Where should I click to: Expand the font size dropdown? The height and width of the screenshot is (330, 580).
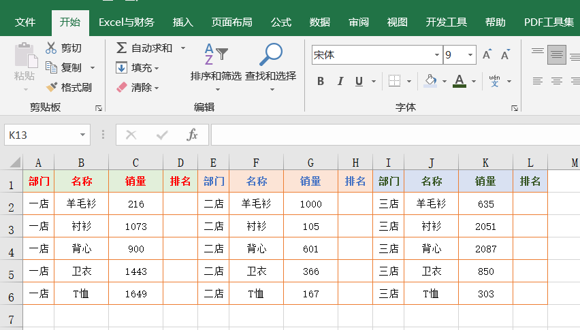coord(470,55)
